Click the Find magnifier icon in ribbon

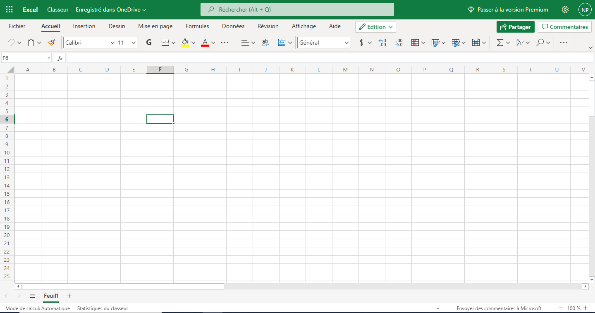(540, 43)
